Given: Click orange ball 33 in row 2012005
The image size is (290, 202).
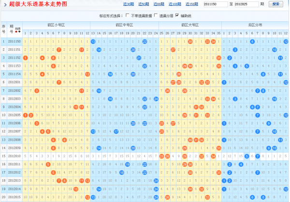Looking at the screenshot, I should 207,115.
